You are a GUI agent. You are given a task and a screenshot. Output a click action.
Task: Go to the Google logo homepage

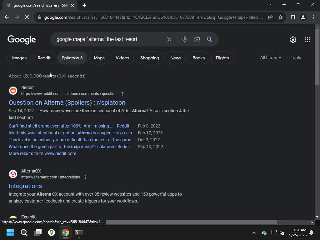click(x=22, y=40)
